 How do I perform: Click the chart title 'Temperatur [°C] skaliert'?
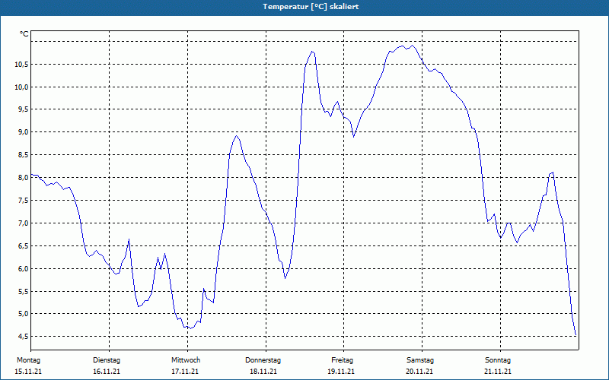(311, 7)
